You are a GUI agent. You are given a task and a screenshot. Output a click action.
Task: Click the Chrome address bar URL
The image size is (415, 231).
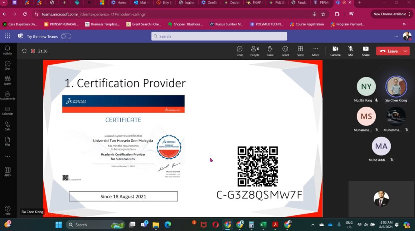click(x=94, y=14)
